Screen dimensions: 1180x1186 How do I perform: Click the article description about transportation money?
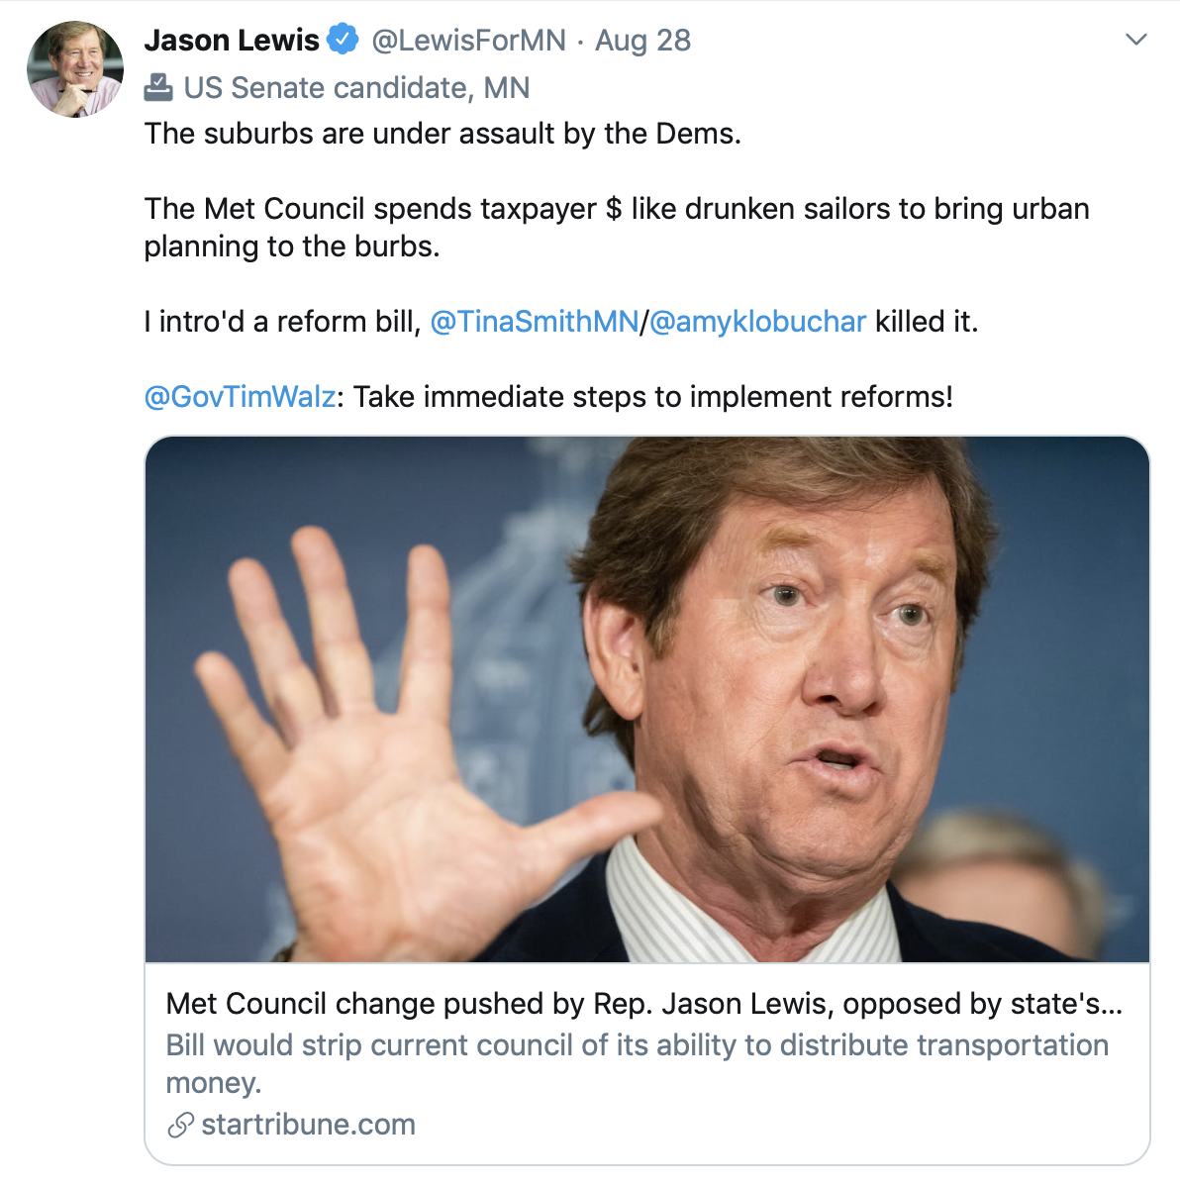point(637,1063)
